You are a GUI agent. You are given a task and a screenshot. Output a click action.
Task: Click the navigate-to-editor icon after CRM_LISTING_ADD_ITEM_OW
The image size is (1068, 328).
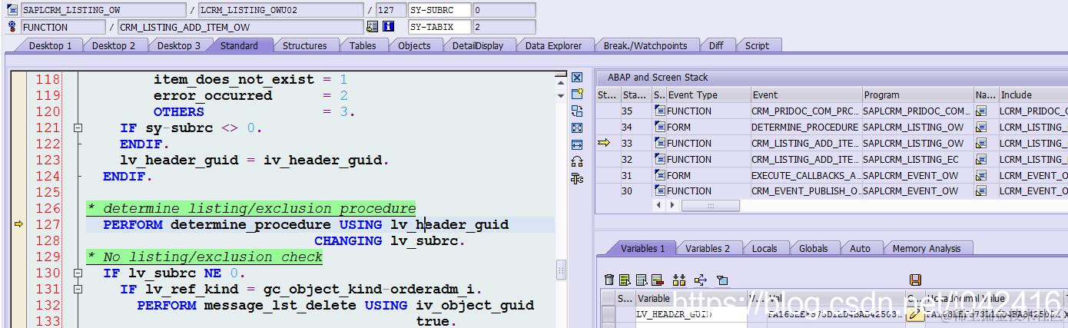pos(373,27)
